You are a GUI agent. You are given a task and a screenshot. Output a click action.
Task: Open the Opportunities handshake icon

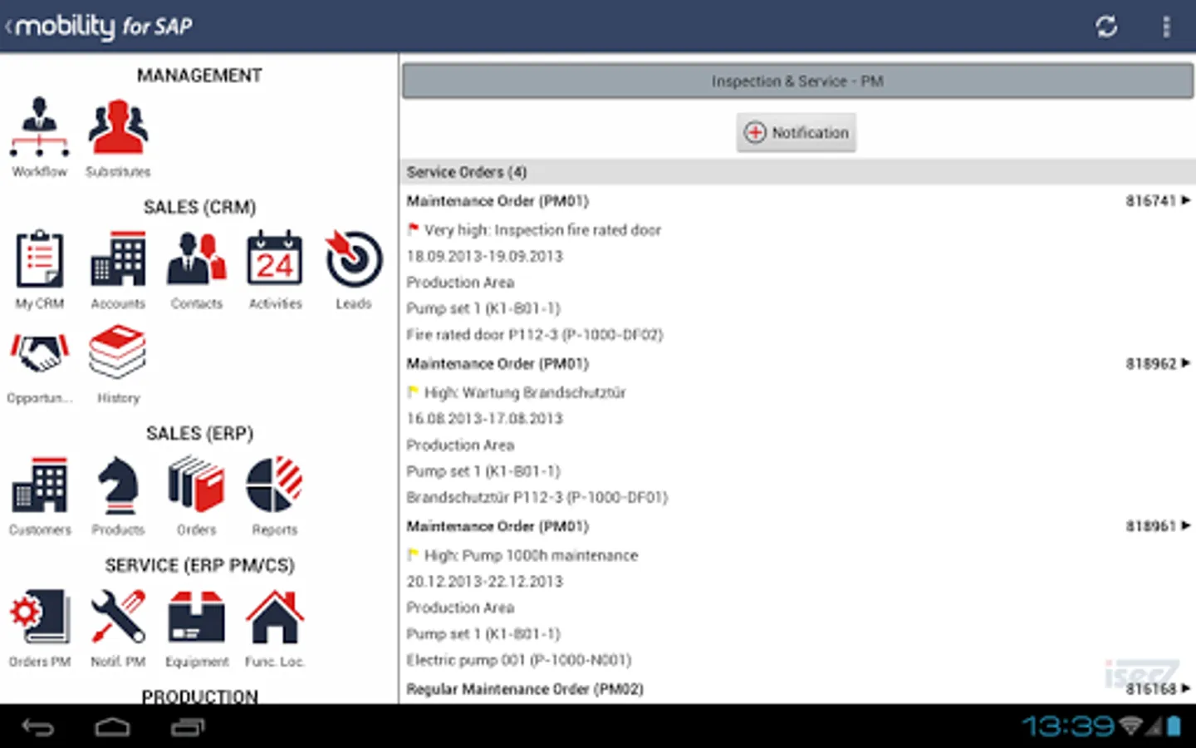(39, 352)
